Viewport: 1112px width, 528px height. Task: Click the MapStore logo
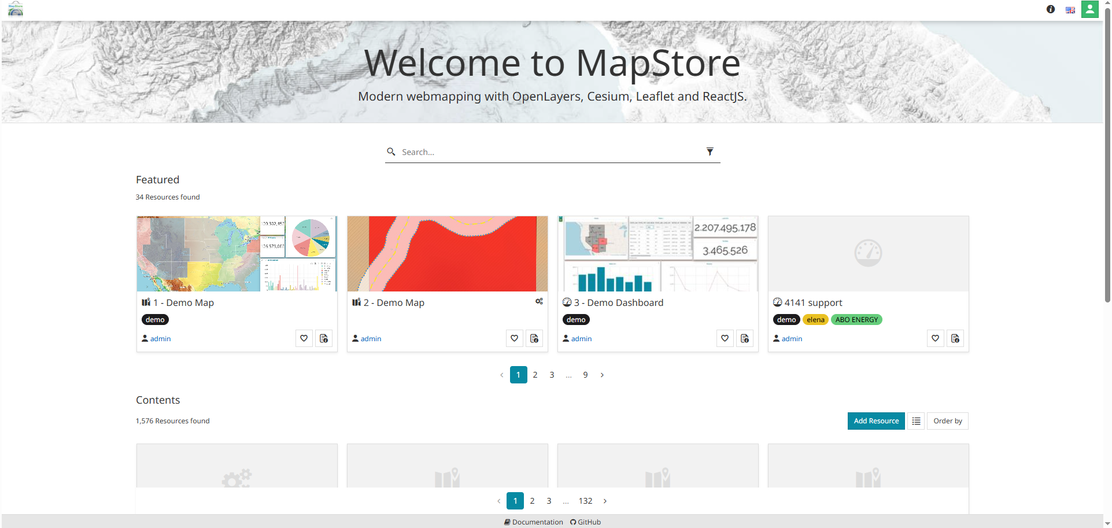tap(16, 9)
